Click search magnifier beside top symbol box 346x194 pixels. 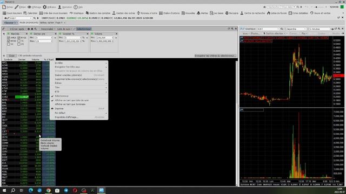click(35, 18)
